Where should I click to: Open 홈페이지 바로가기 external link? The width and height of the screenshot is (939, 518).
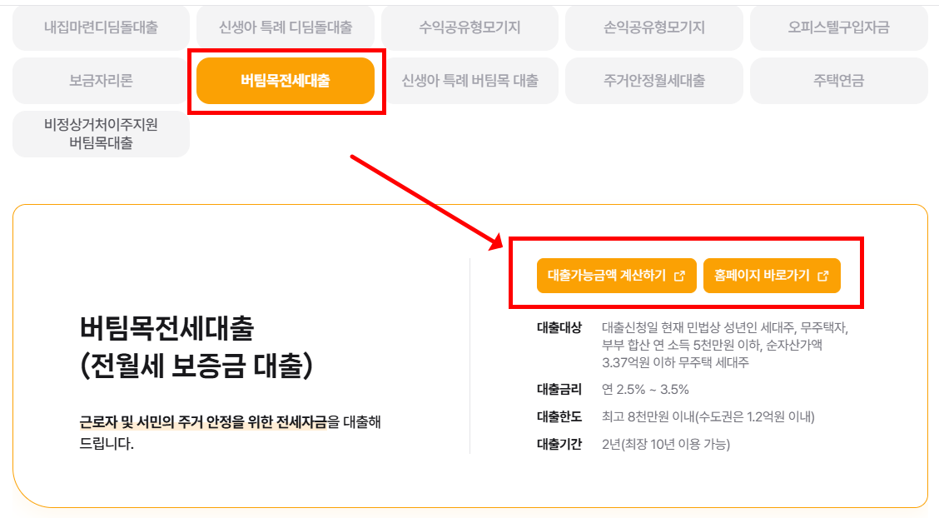point(772,275)
